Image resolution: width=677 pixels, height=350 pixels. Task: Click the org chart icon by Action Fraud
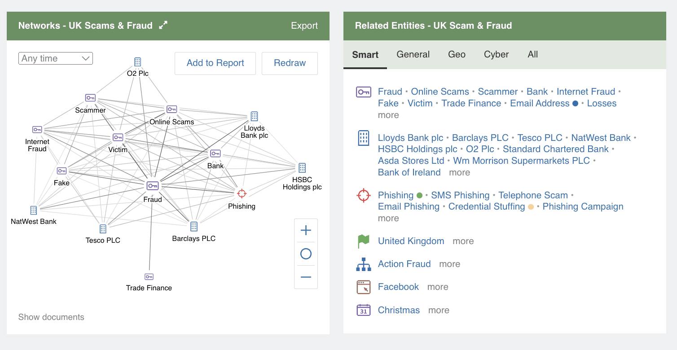(x=364, y=264)
